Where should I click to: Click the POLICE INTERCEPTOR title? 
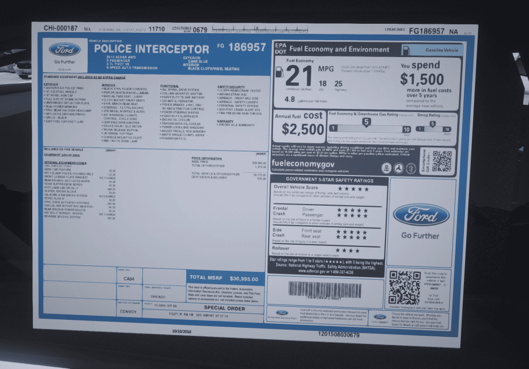point(151,49)
